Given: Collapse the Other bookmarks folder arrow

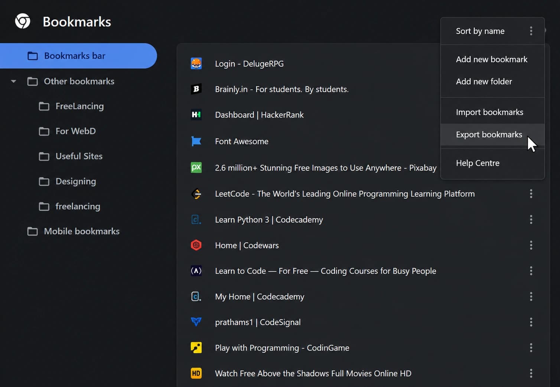Looking at the screenshot, I should pos(14,81).
